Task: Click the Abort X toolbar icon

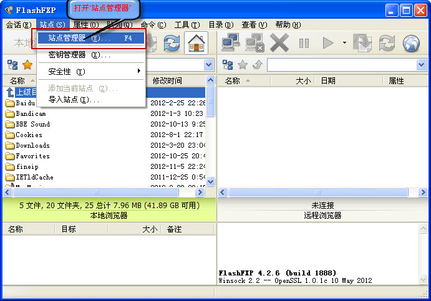Action: tap(279, 42)
